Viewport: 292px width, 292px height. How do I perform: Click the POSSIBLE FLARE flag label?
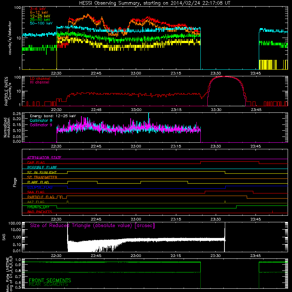click(x=42, y=168)
